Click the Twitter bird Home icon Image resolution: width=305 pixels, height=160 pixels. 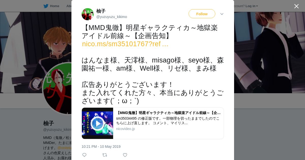coord(46,6)
